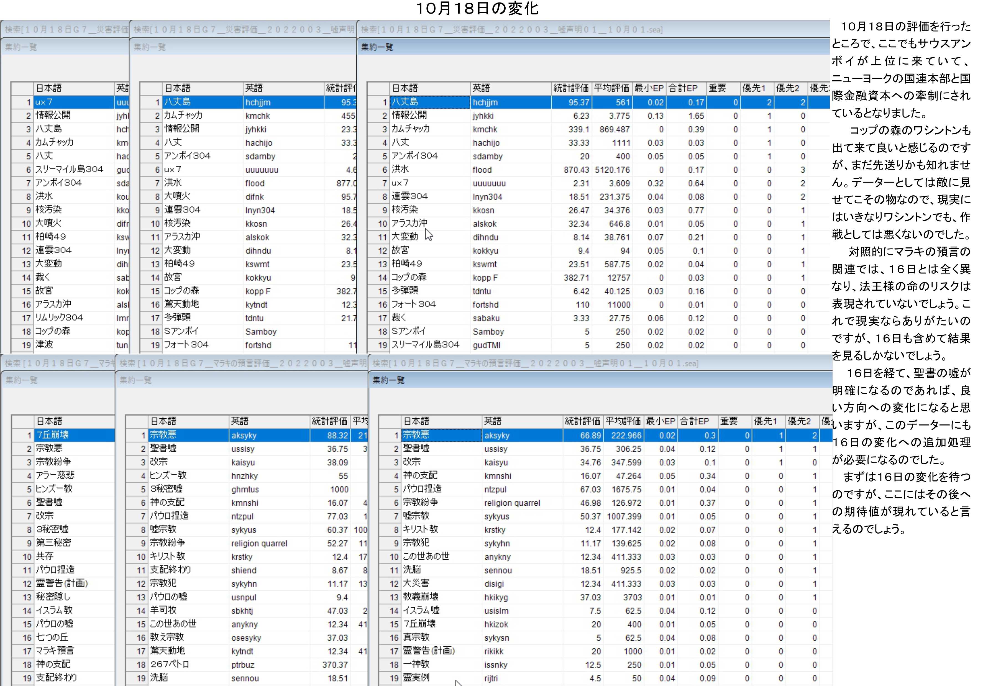Image resolution: width=983 pixels, height=686 pixels.
Task: Click the イスラム教 entry
Action: pyautogui.click(x=54, y=610)
